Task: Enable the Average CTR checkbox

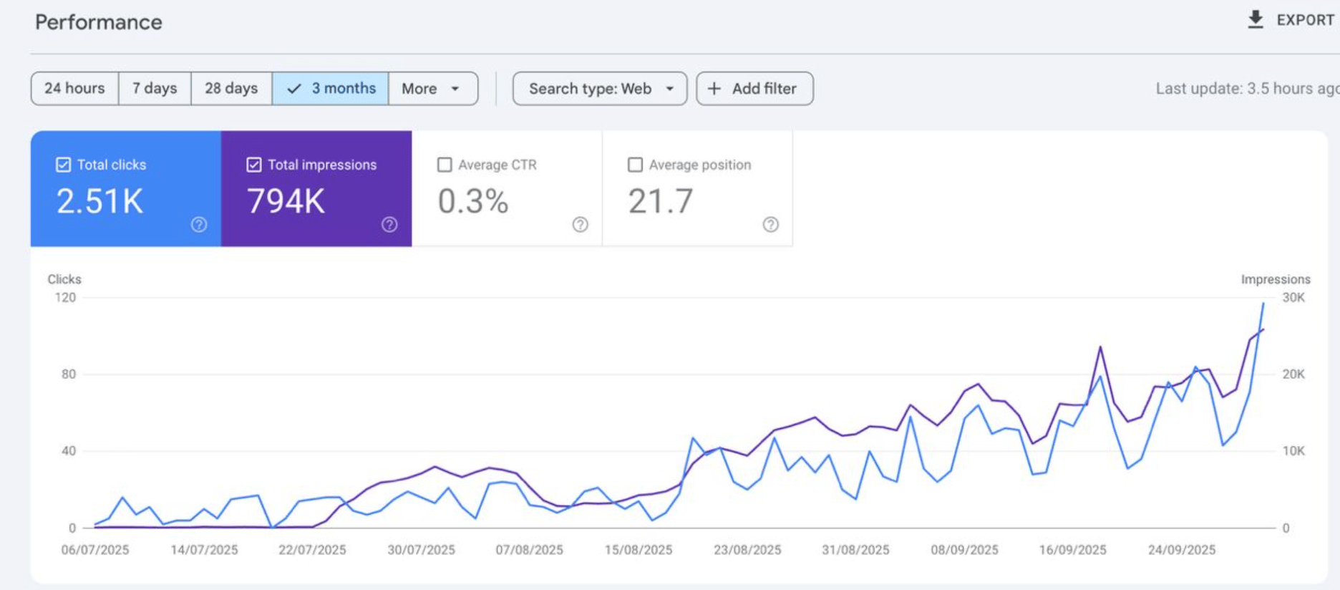Action: click(x=445, y=165)
